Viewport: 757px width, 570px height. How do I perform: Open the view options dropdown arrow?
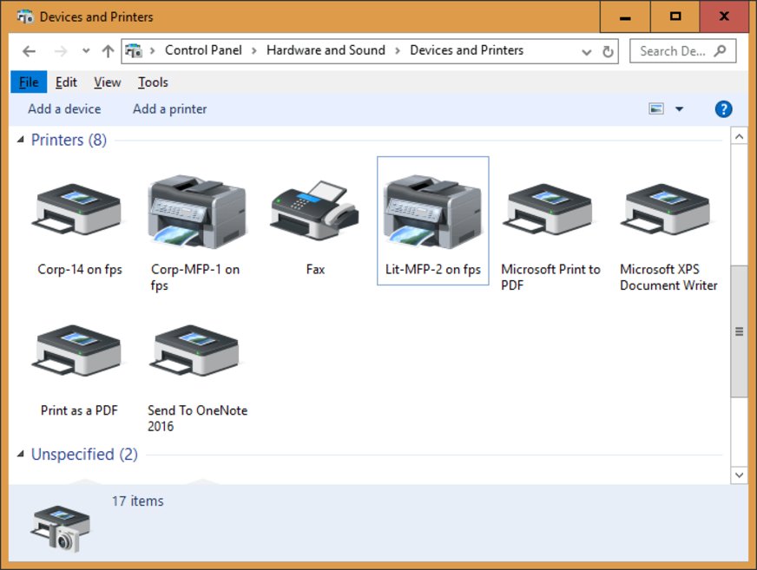pyautogui.click(x=679, y=109)
